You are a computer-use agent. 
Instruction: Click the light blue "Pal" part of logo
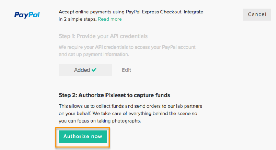point(34,14)
